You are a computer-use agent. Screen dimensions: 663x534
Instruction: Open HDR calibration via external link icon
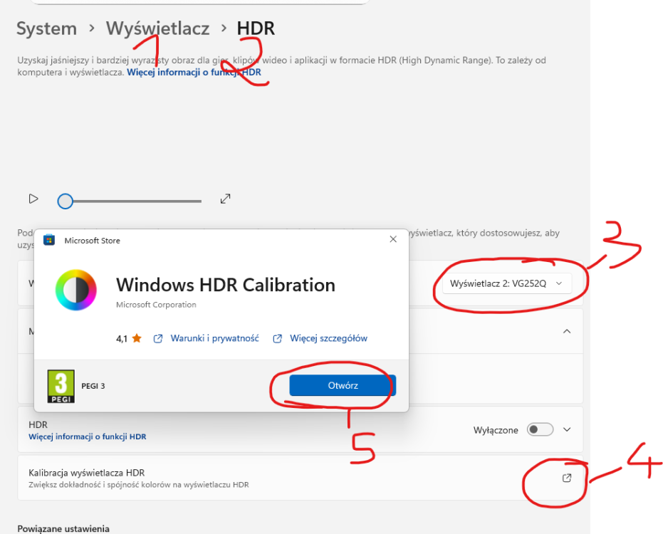point(567,478)
